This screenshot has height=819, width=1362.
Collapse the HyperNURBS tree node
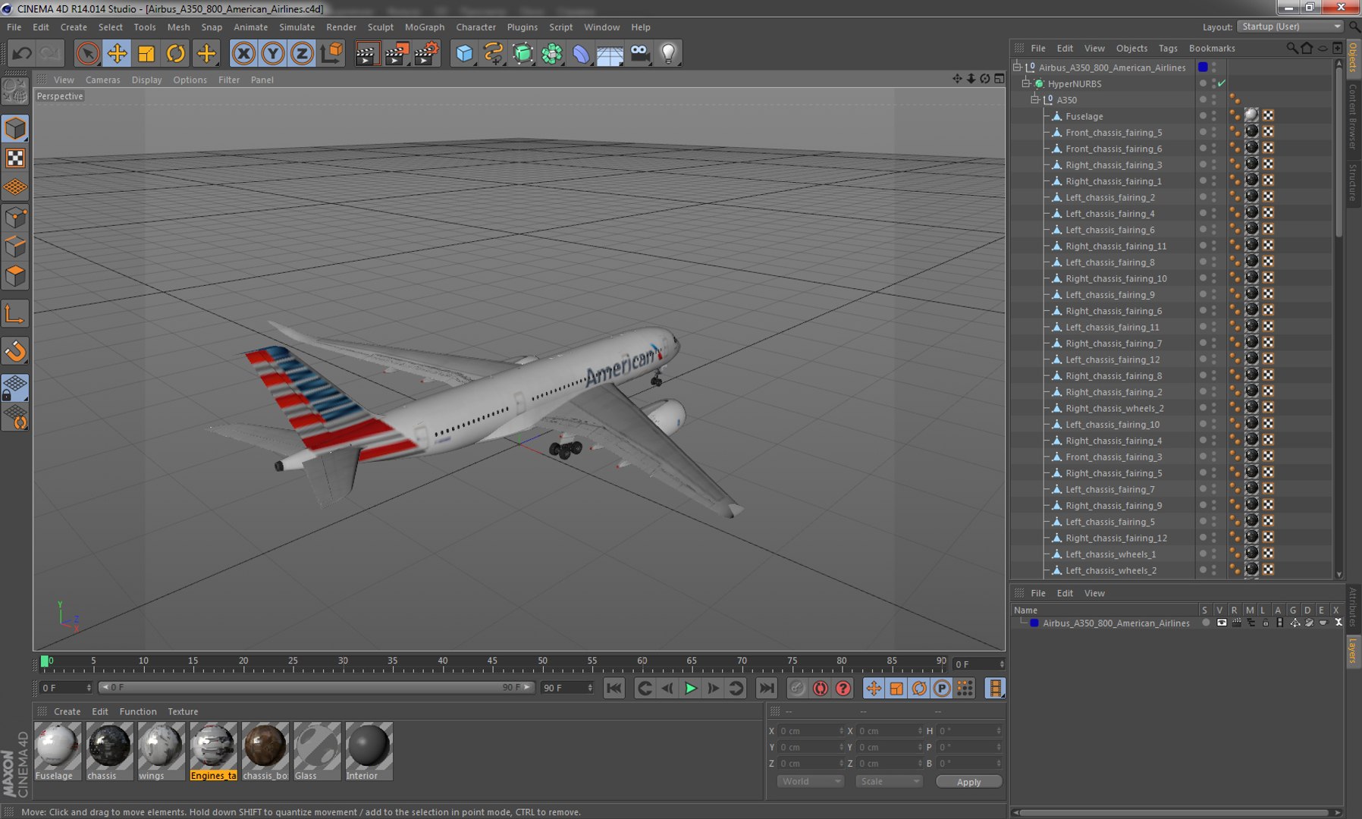tap(1026, 83)
